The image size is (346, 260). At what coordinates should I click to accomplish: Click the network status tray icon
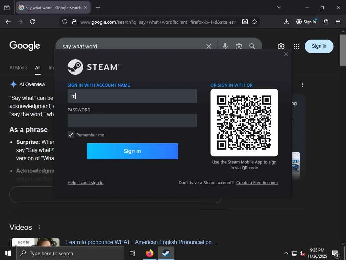[x=294, y=253]
